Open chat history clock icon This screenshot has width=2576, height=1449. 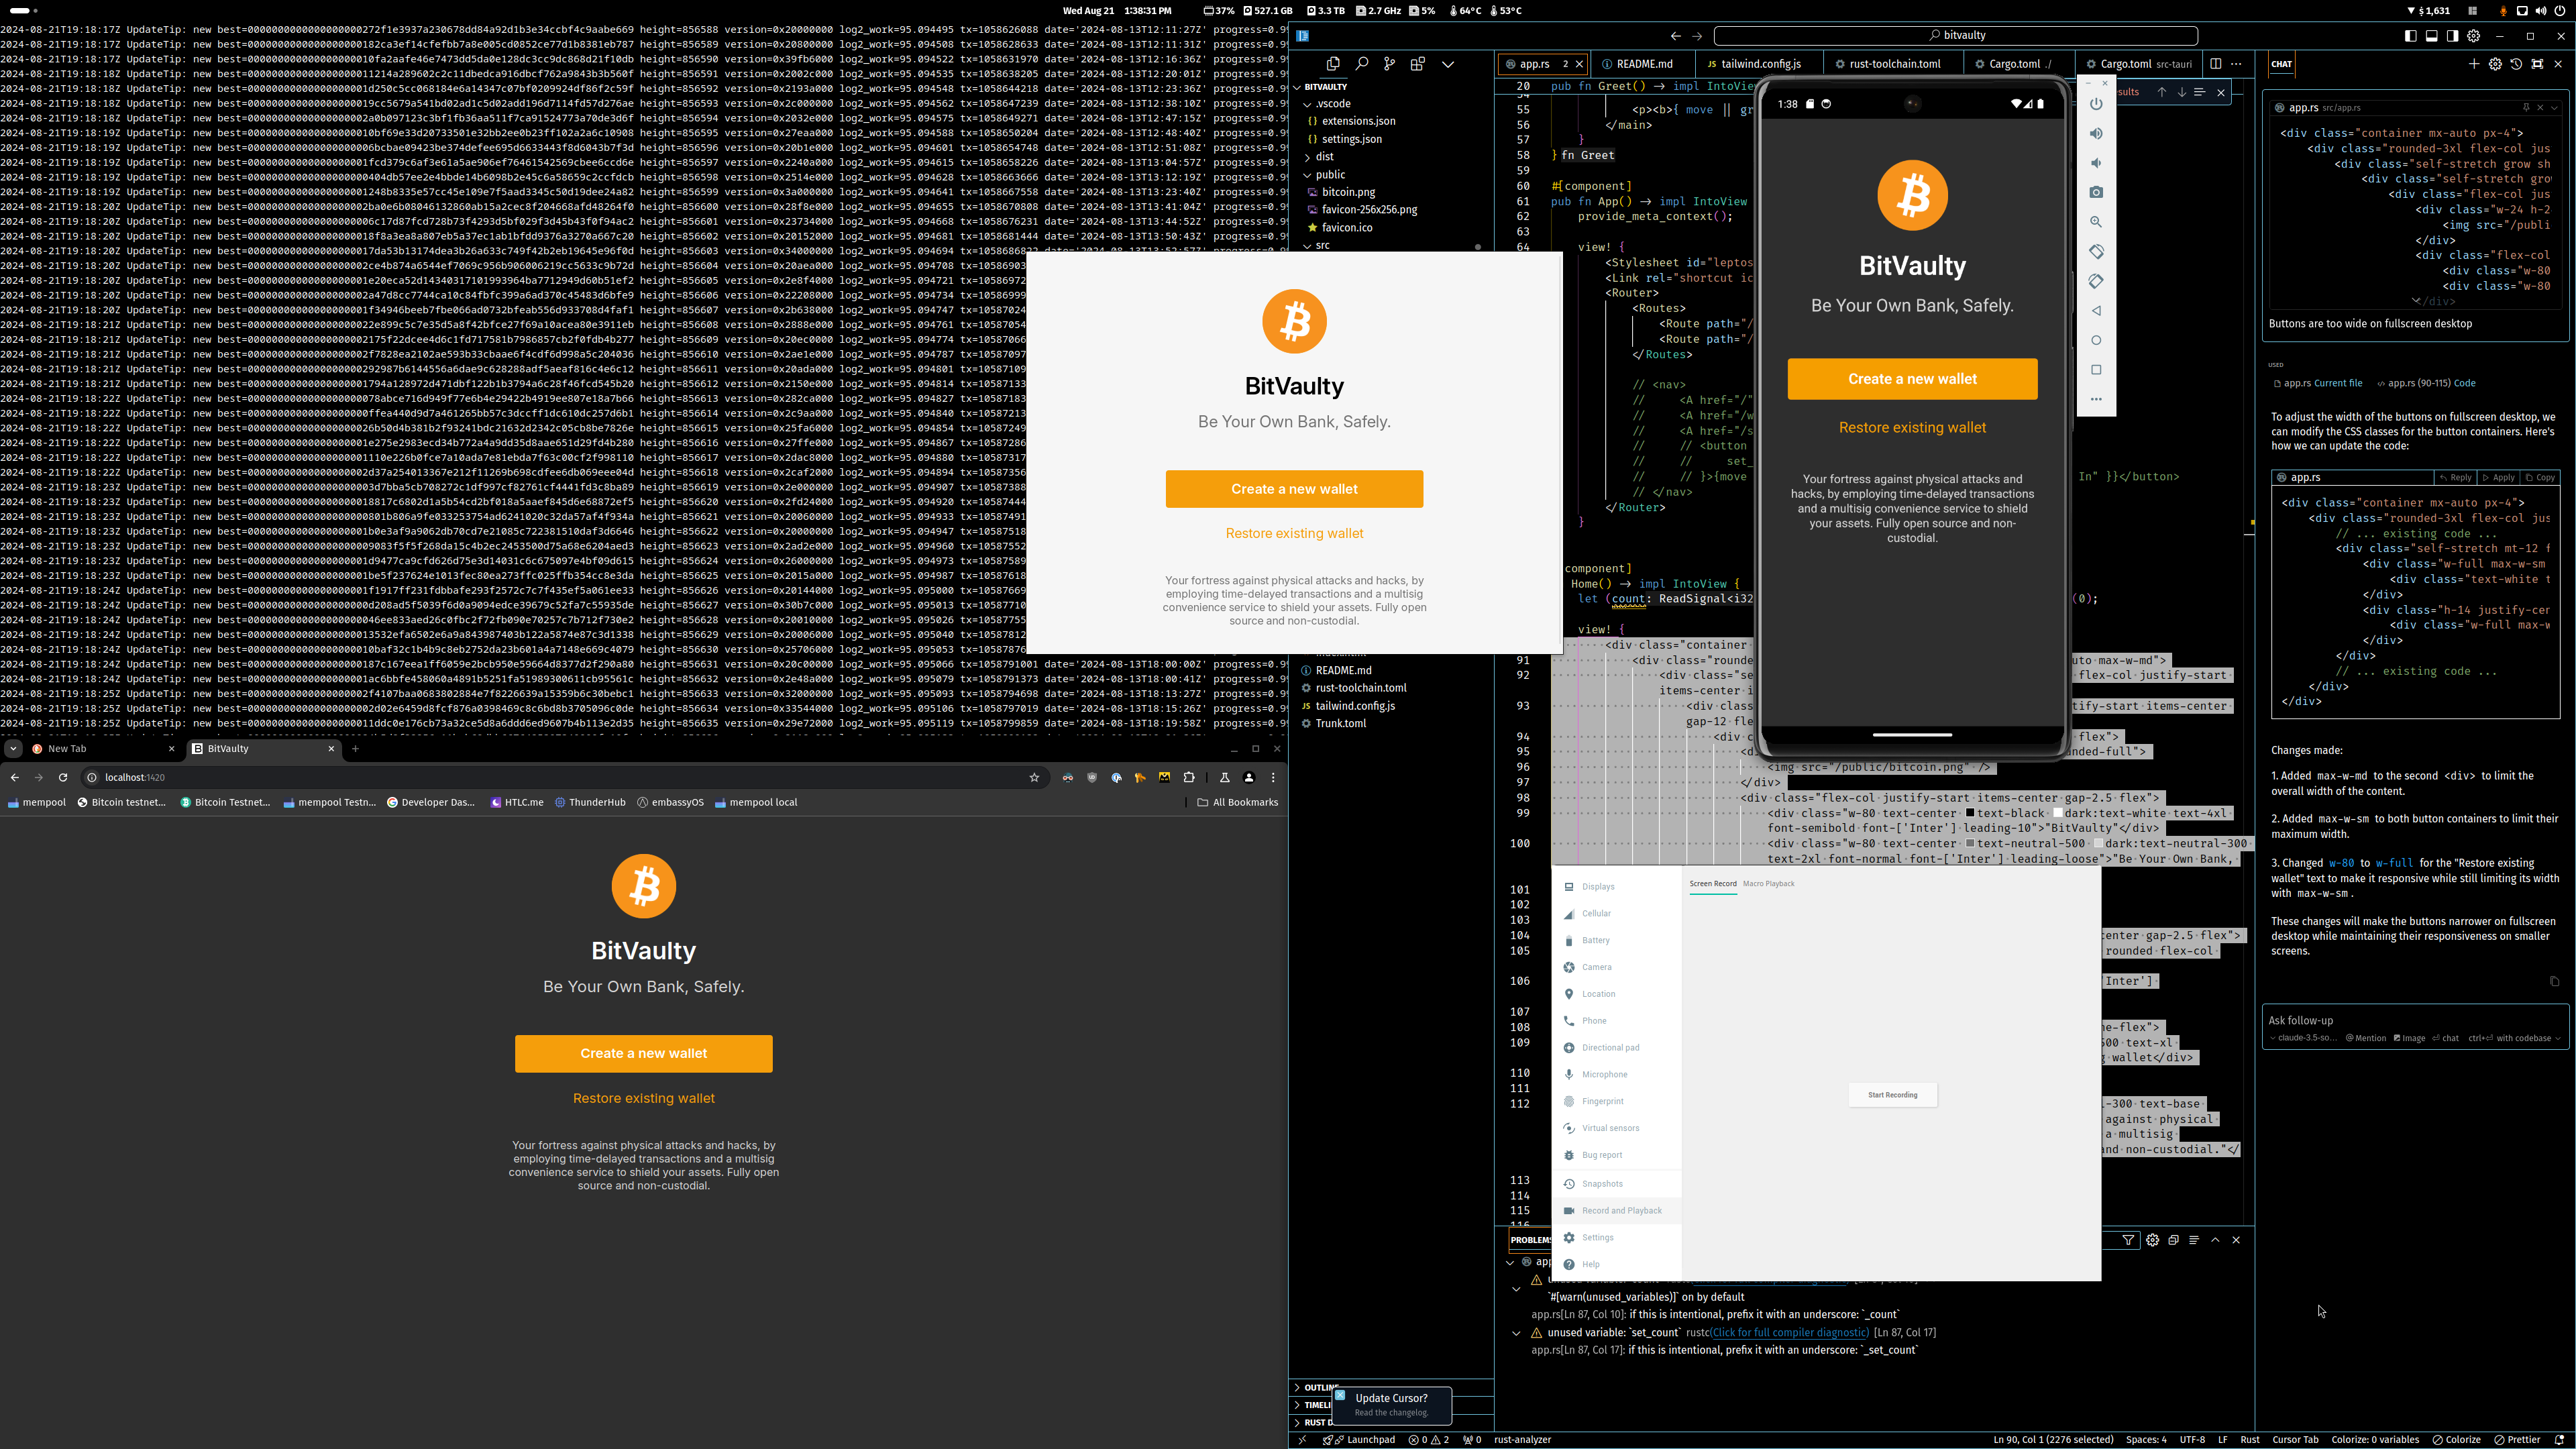[x=2516, y=64]
